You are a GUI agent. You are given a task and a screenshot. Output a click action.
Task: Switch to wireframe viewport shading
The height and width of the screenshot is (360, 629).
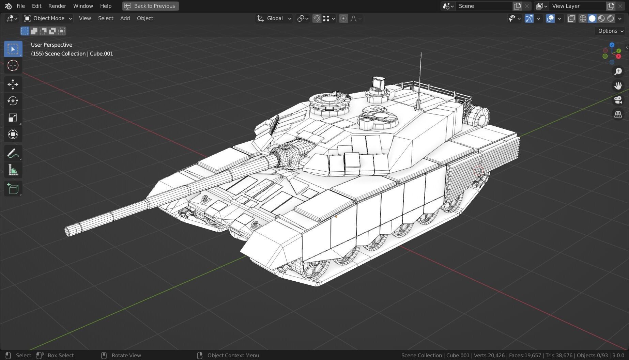click(x=583, y=18)
